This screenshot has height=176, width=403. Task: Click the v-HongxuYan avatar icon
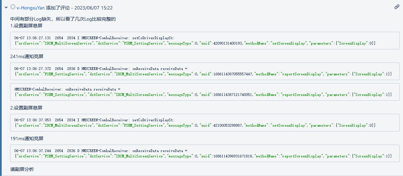[x=13, y=7]
